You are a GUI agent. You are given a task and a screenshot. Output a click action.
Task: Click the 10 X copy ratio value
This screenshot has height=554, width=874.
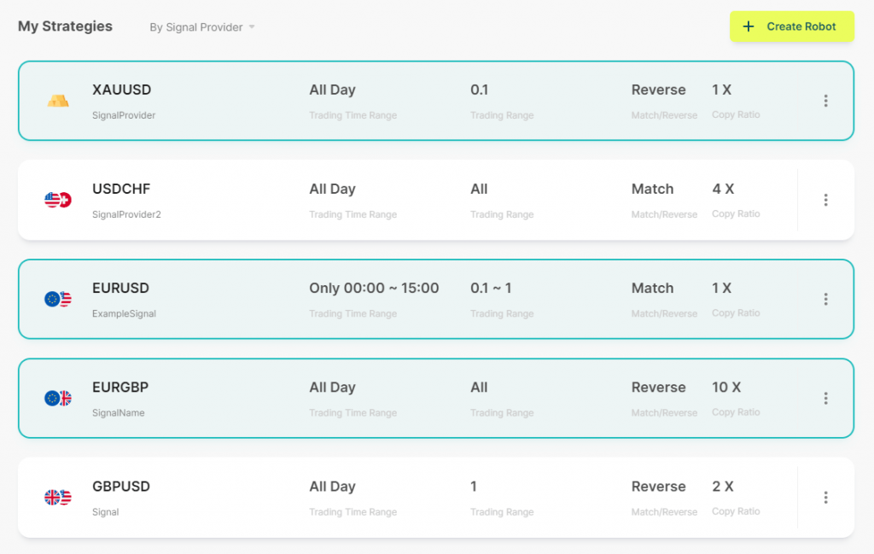coord(726,388)
